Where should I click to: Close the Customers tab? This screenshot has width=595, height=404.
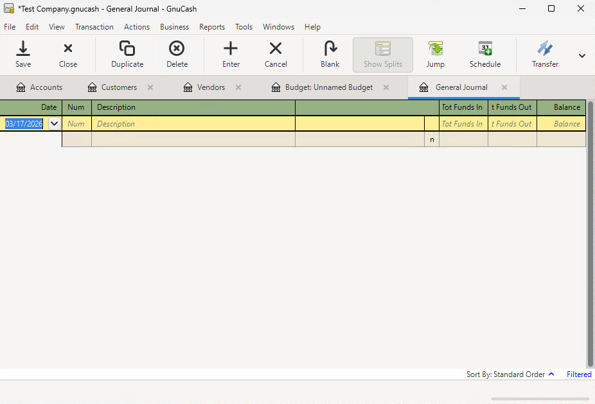point(150,87)
